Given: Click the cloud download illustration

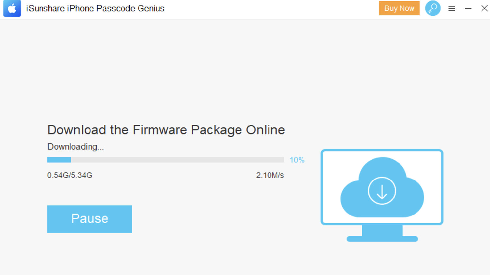Looking at the screenshot, I should tap(382, 187).
